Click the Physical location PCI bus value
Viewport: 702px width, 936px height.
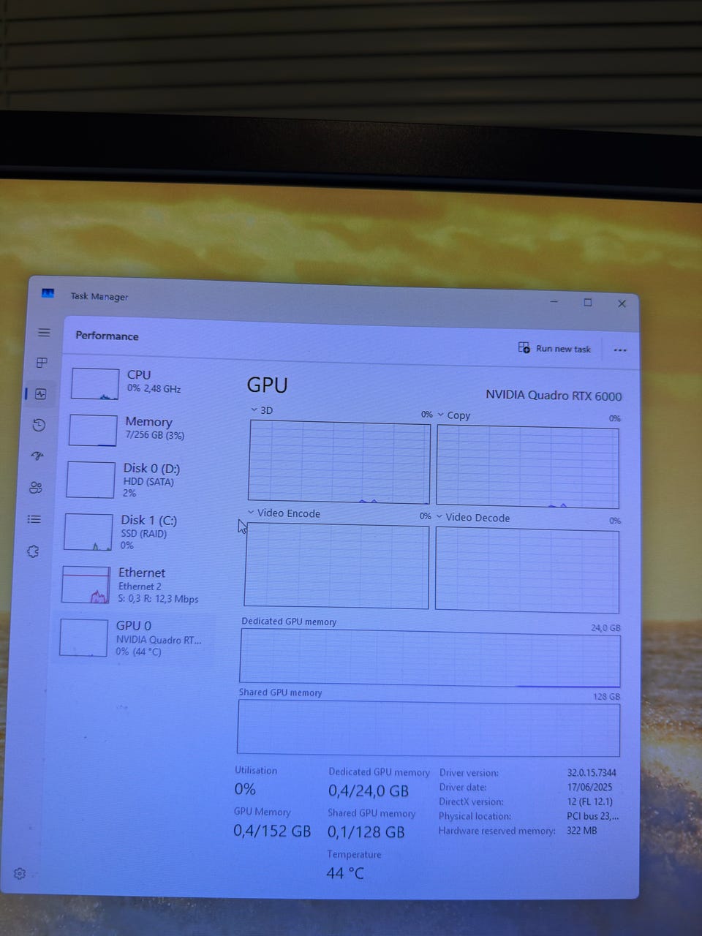(592, 816)
